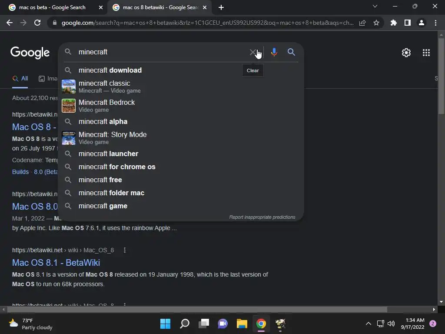
Task: Open the 'Mac OS 8.1 - BetaWiki' result
Action: [56, 262]
